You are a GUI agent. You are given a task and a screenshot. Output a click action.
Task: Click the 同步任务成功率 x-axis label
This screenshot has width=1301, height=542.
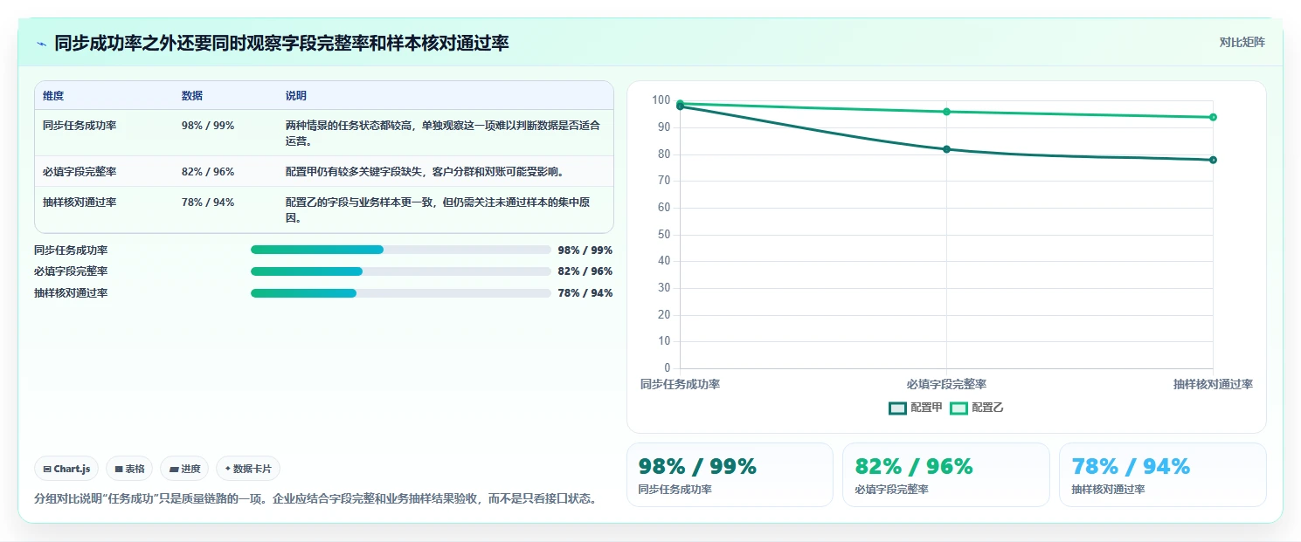click(680, 385)
